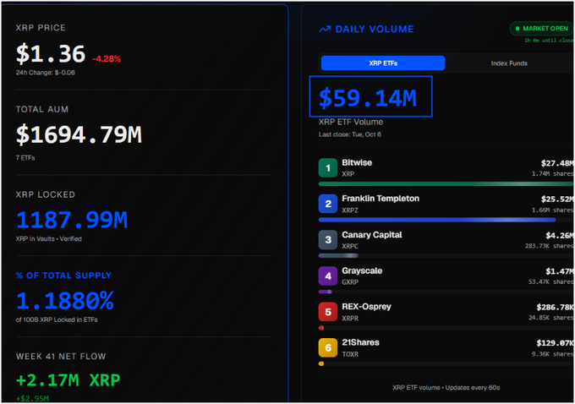This screenshot has width=575, height=404.
Task: Click the yellow rank 6 badge for 21Shares
Action: click(328, 347)
